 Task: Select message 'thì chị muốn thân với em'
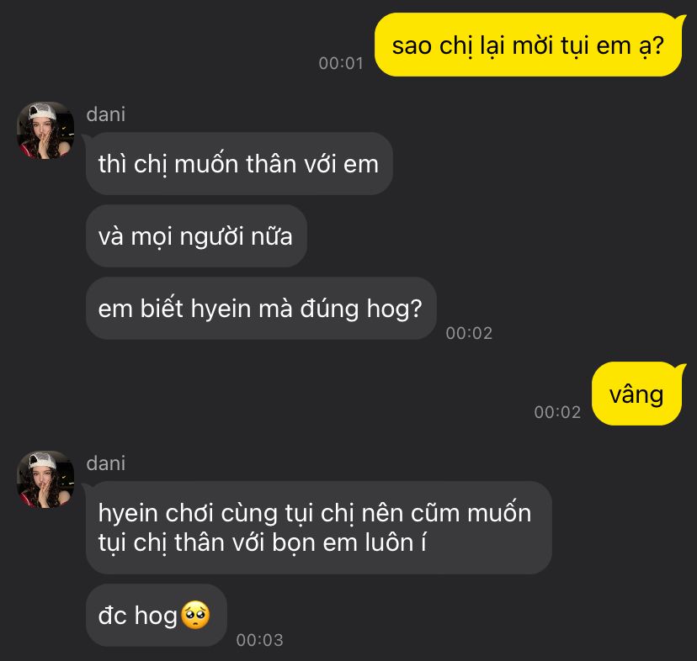click(239, 163)
